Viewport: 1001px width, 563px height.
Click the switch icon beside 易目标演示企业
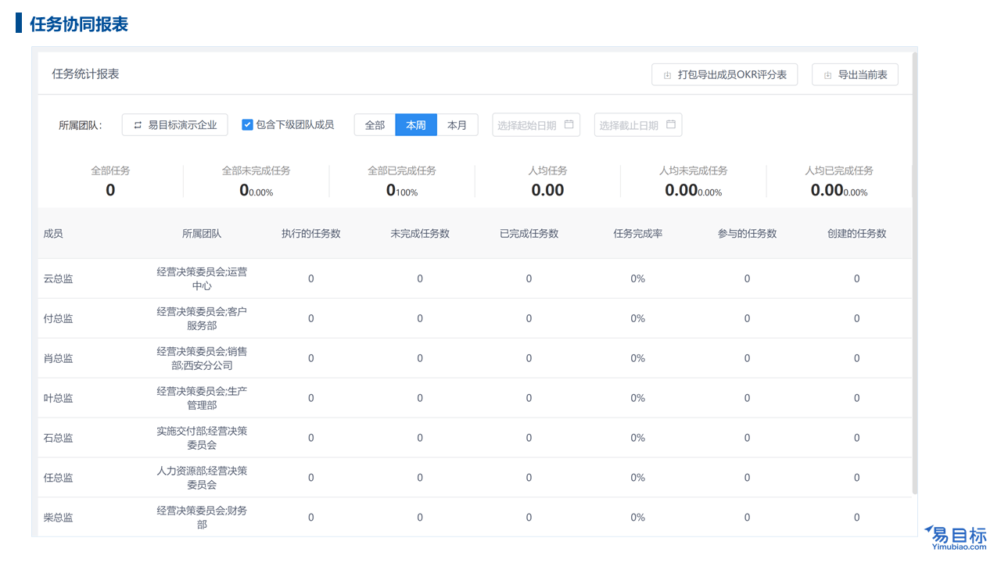(138, 125)
